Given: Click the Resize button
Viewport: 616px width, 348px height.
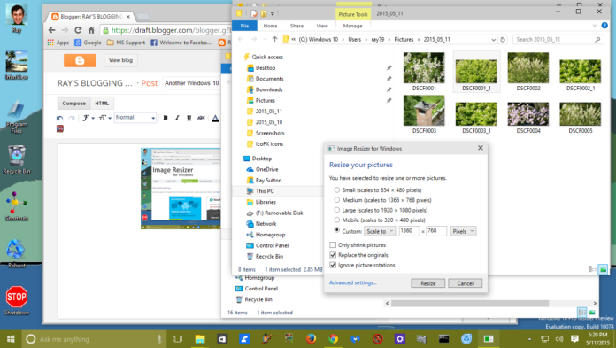Looking at the screenshot, I should tap(427, 283).
